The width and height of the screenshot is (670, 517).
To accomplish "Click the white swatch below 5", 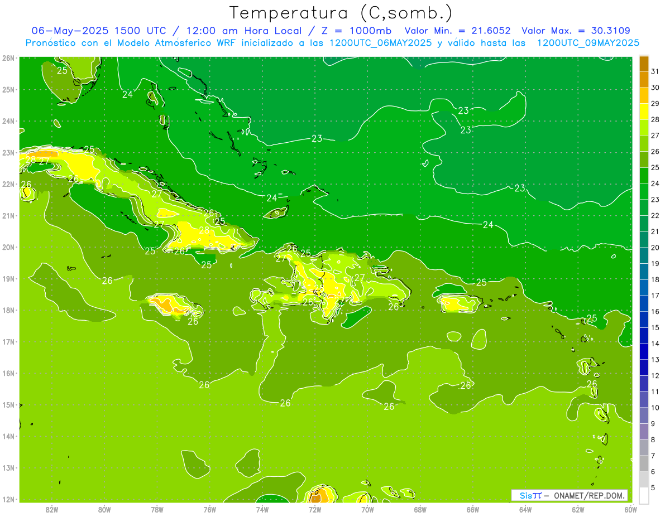I will (644, 495).
